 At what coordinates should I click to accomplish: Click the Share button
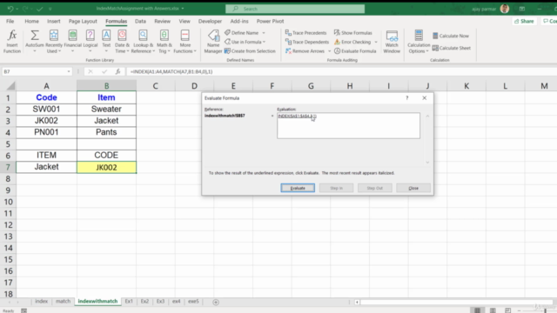tap(524, 21)
